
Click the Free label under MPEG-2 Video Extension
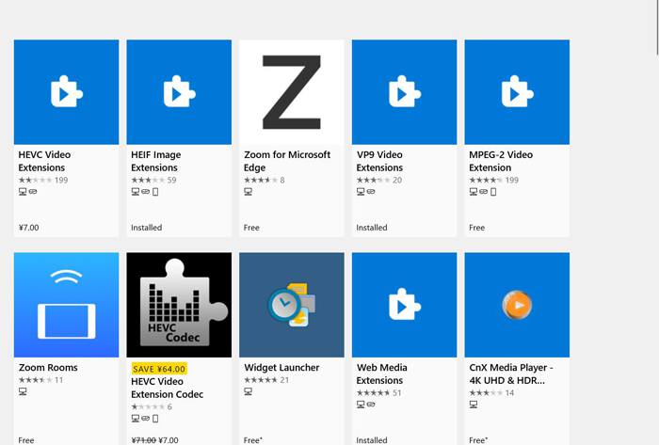point(476,228)
